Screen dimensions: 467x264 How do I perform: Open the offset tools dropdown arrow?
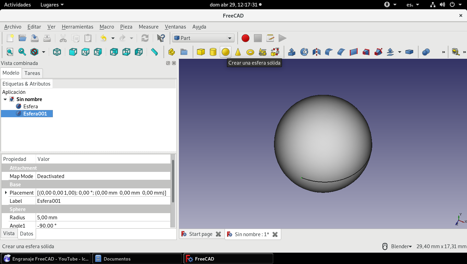400,52
